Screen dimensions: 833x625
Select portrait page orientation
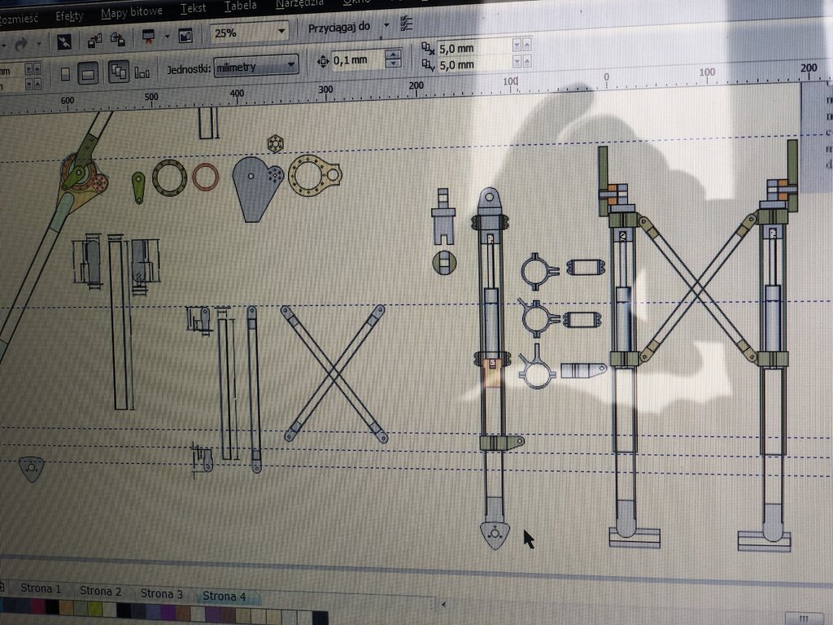coord(65,74)
